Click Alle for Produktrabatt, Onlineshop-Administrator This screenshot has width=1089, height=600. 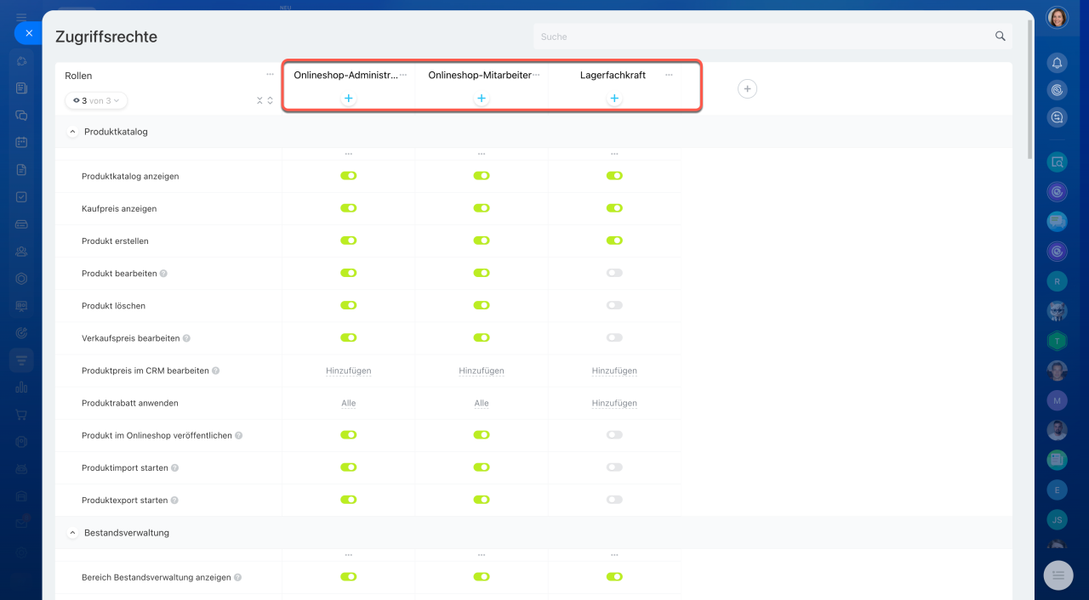click(x=349, y=403)
